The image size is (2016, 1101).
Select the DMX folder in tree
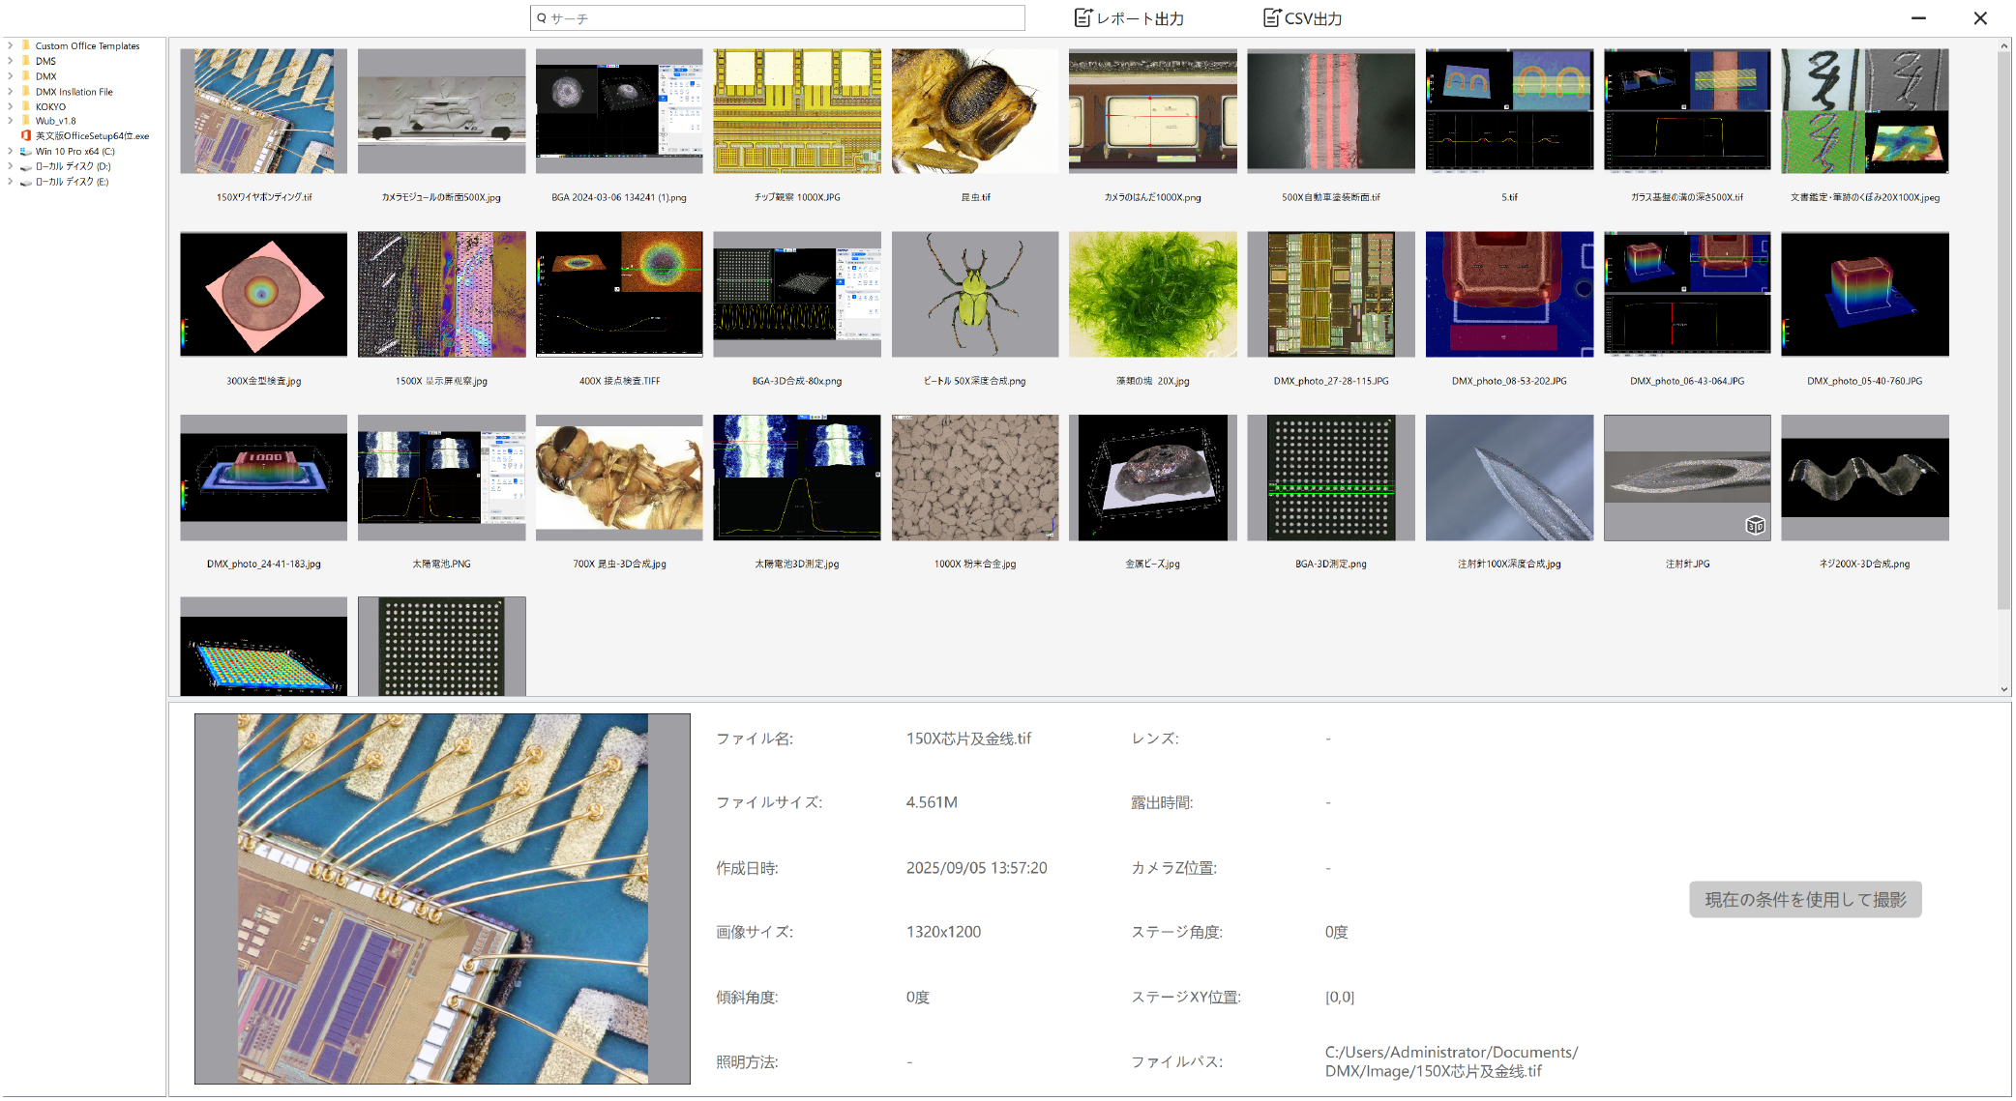click(x=45, y=76)
